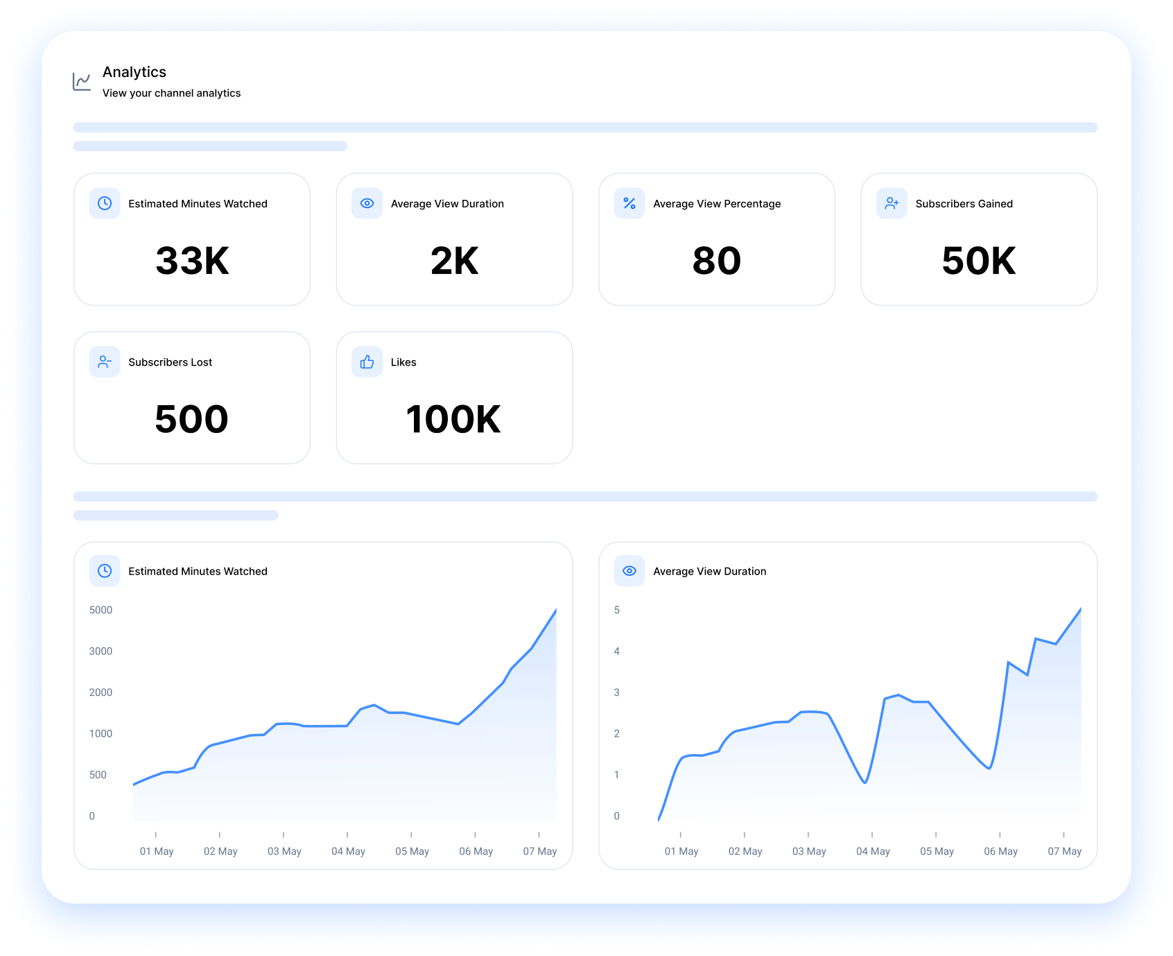
Task: Click the Subscribers Lost card label
Action: tap(170, 362)
